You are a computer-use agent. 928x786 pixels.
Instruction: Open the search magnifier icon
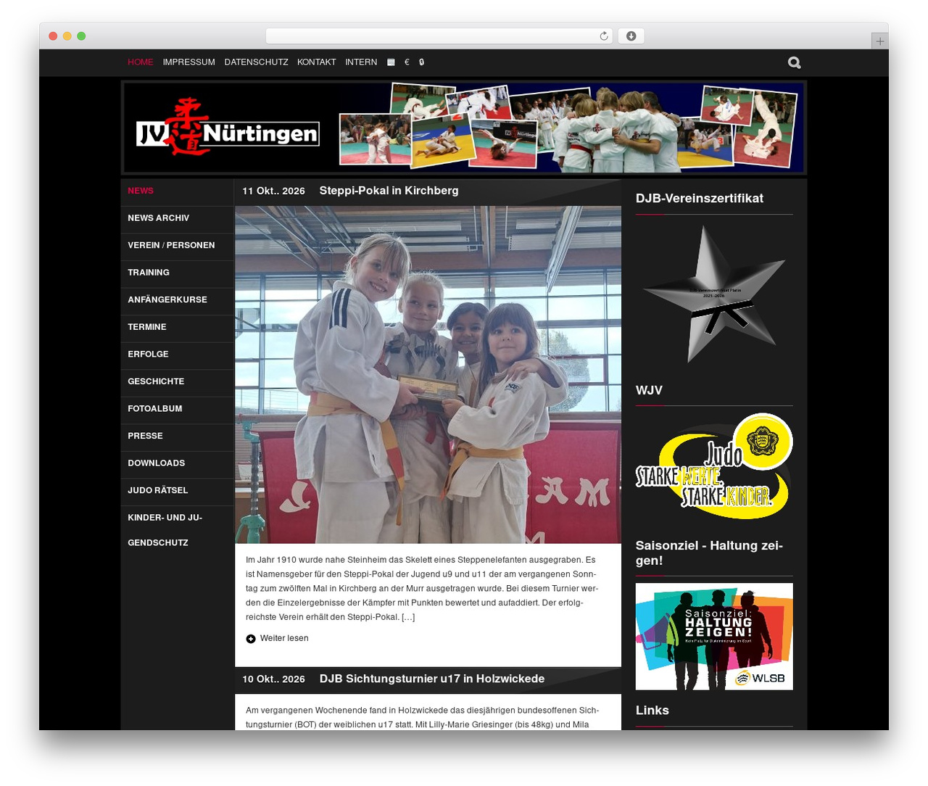(795, 62)
